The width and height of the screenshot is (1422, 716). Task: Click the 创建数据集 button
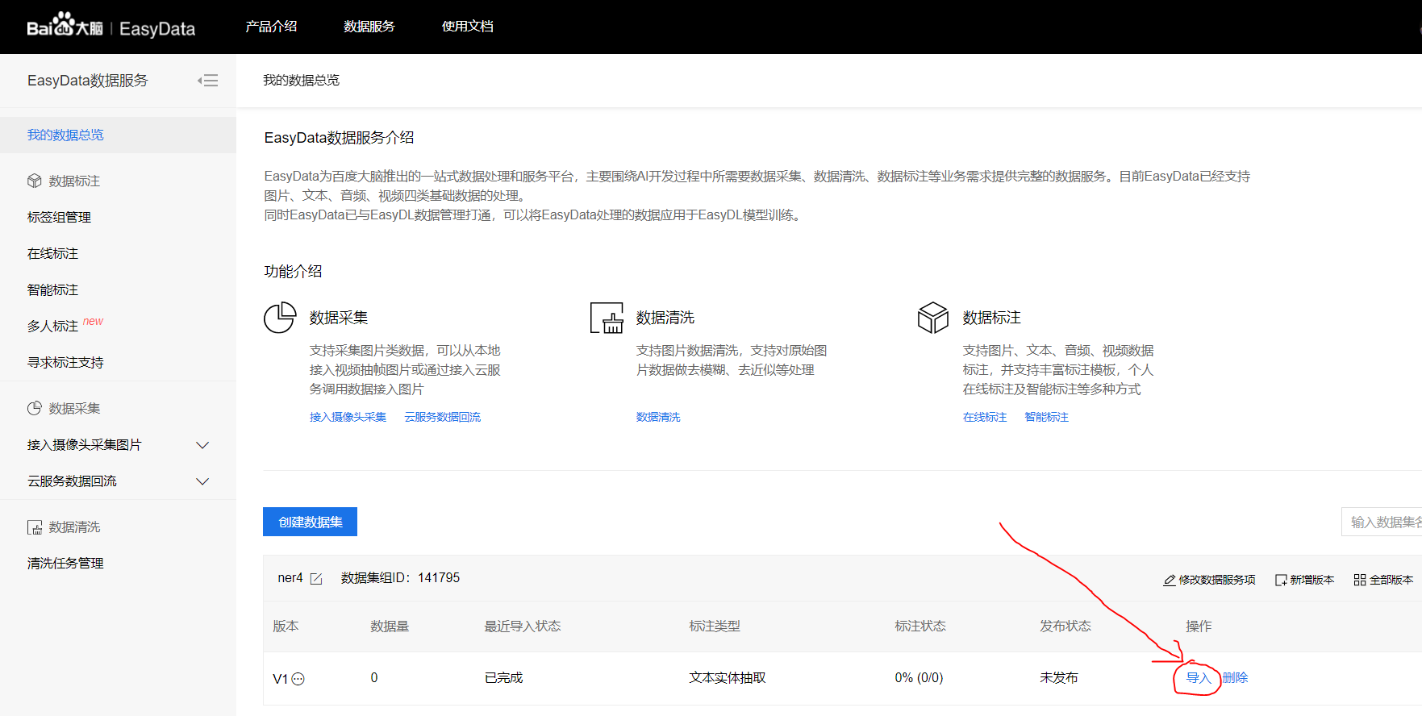coord(310,522)
